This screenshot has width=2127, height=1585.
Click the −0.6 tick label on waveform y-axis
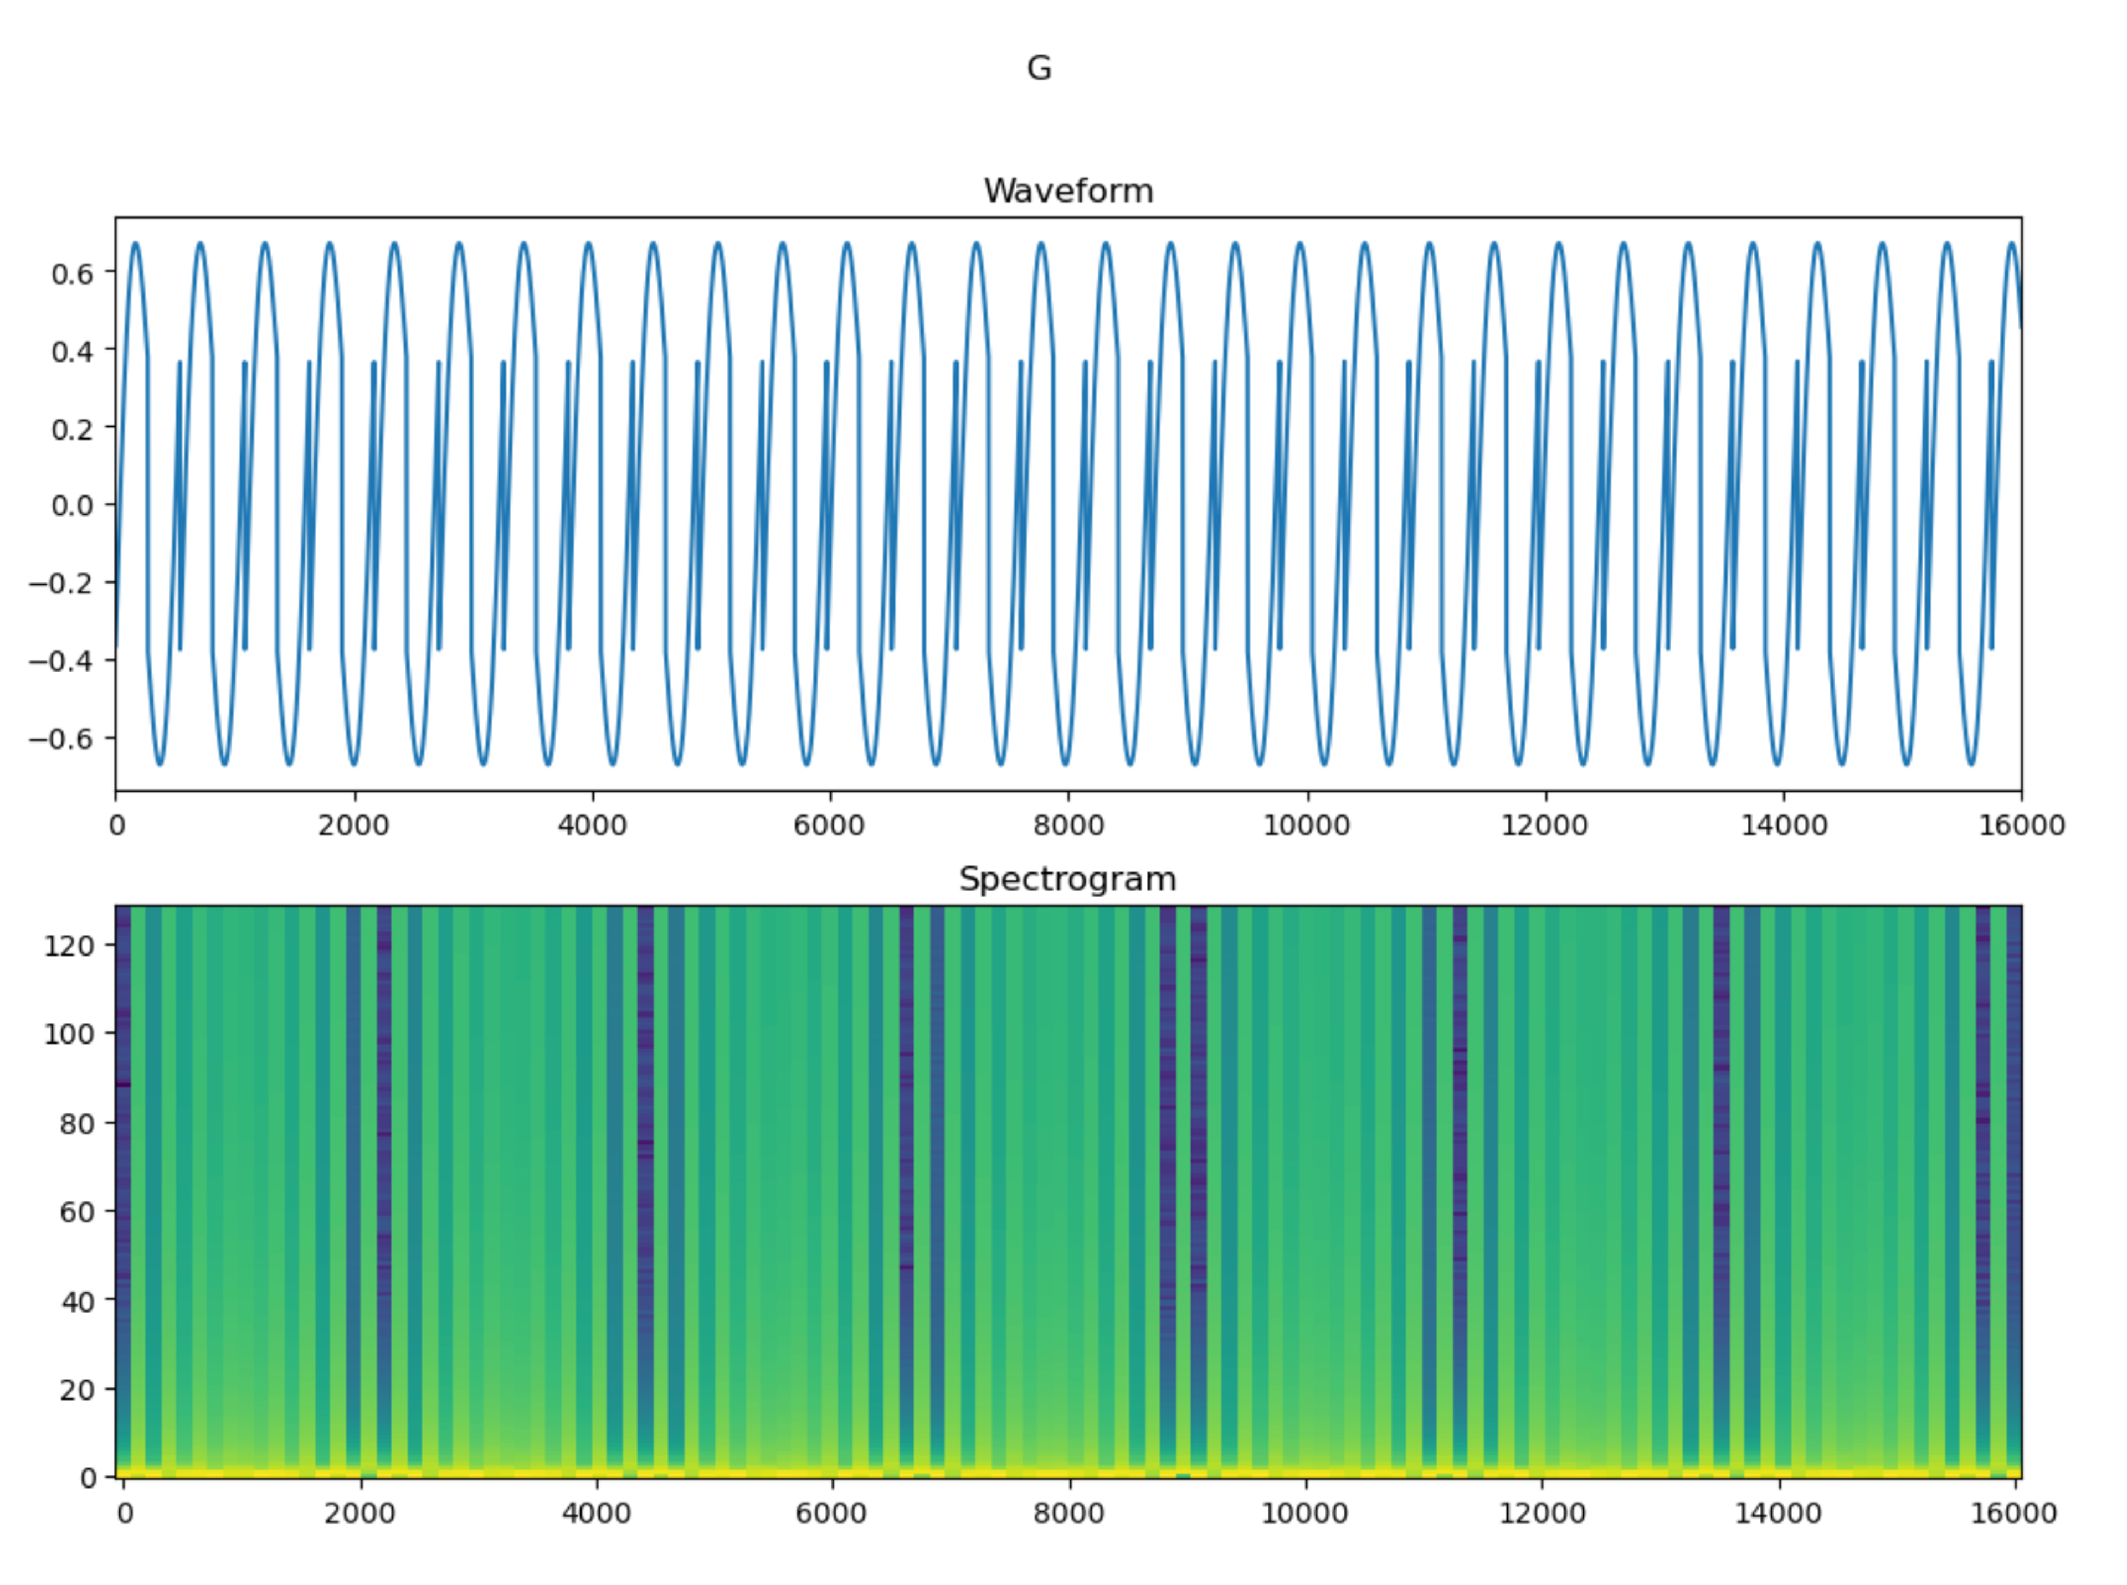pyautogui.click(x=61, y=739)
